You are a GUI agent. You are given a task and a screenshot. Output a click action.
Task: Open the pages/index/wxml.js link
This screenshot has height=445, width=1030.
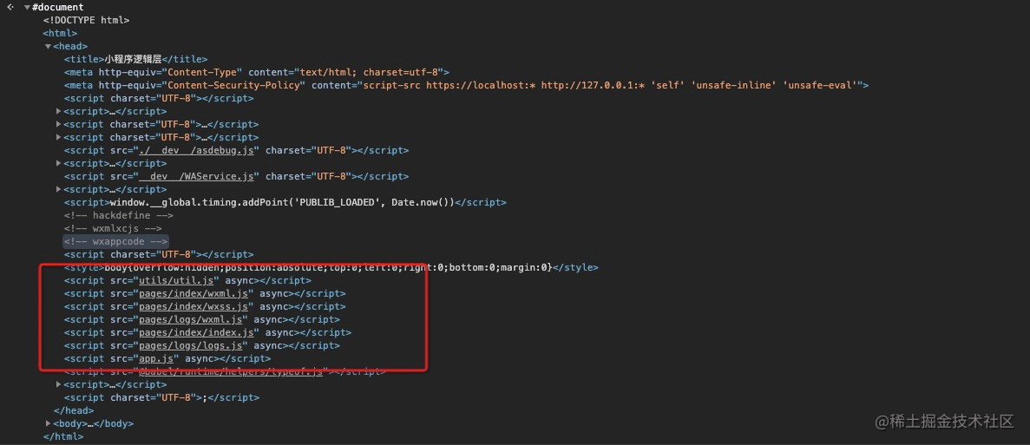194,293
